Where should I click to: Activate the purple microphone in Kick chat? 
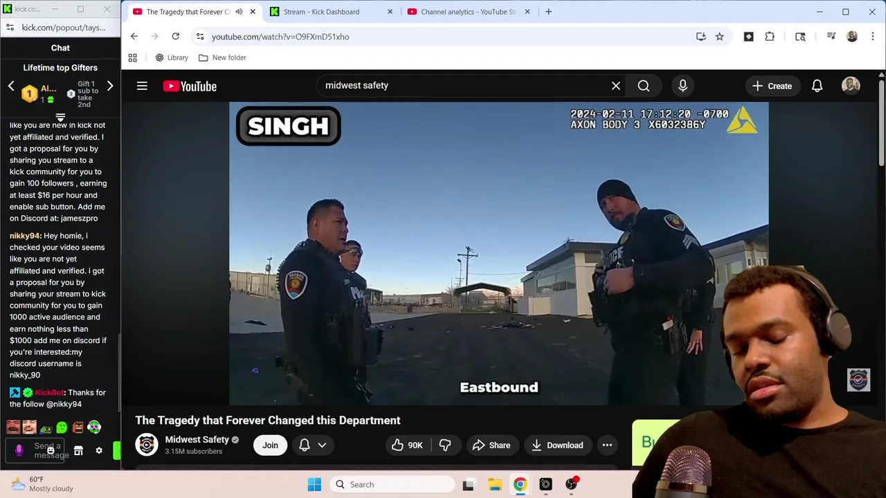tap(19, 450)
